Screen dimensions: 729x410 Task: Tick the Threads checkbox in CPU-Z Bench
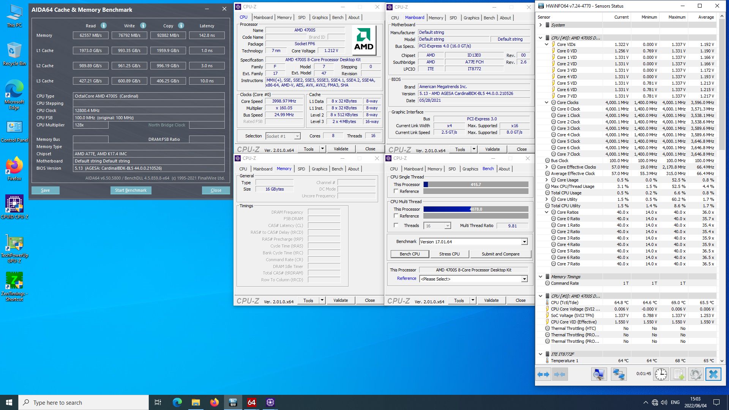pyautogui.click(x=396, y=225)
